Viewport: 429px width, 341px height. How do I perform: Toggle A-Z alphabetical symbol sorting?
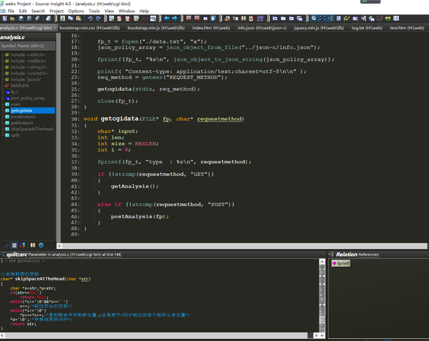click(x=6, y=245)
